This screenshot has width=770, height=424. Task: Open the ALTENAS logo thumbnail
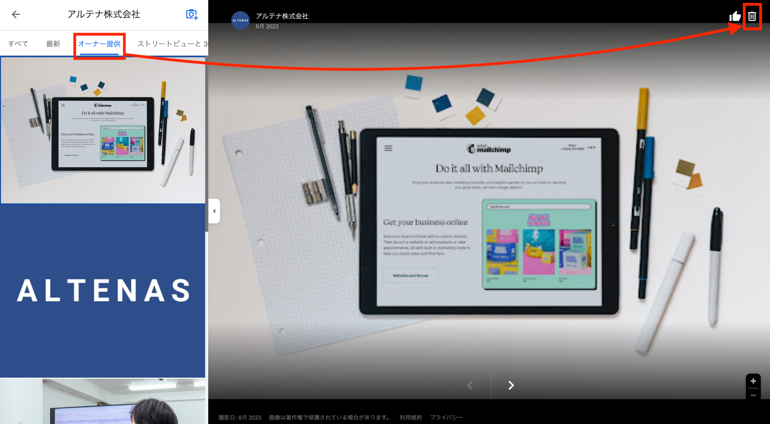pos(103,290)
